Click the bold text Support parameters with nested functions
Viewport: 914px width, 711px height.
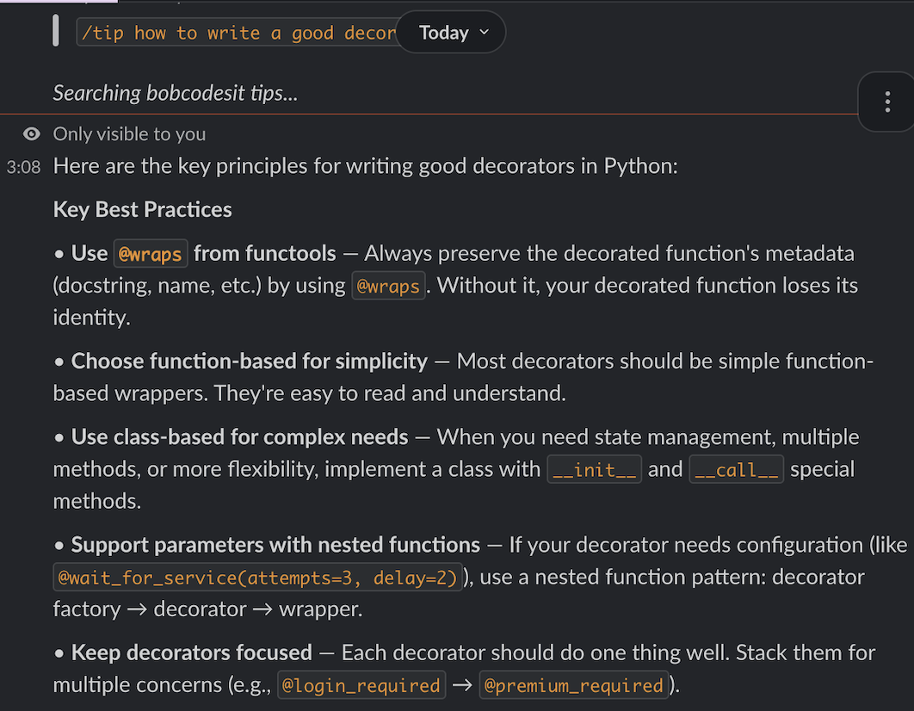coord(275,545)
